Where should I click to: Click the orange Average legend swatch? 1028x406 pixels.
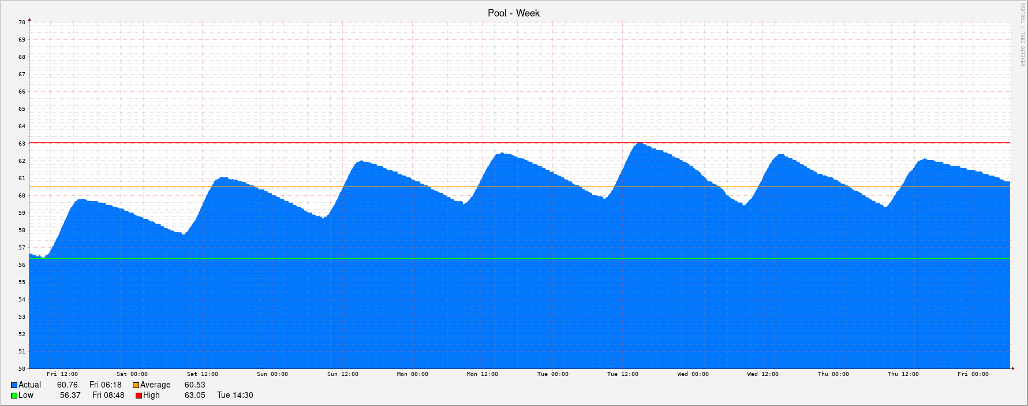tap(136, 385)
